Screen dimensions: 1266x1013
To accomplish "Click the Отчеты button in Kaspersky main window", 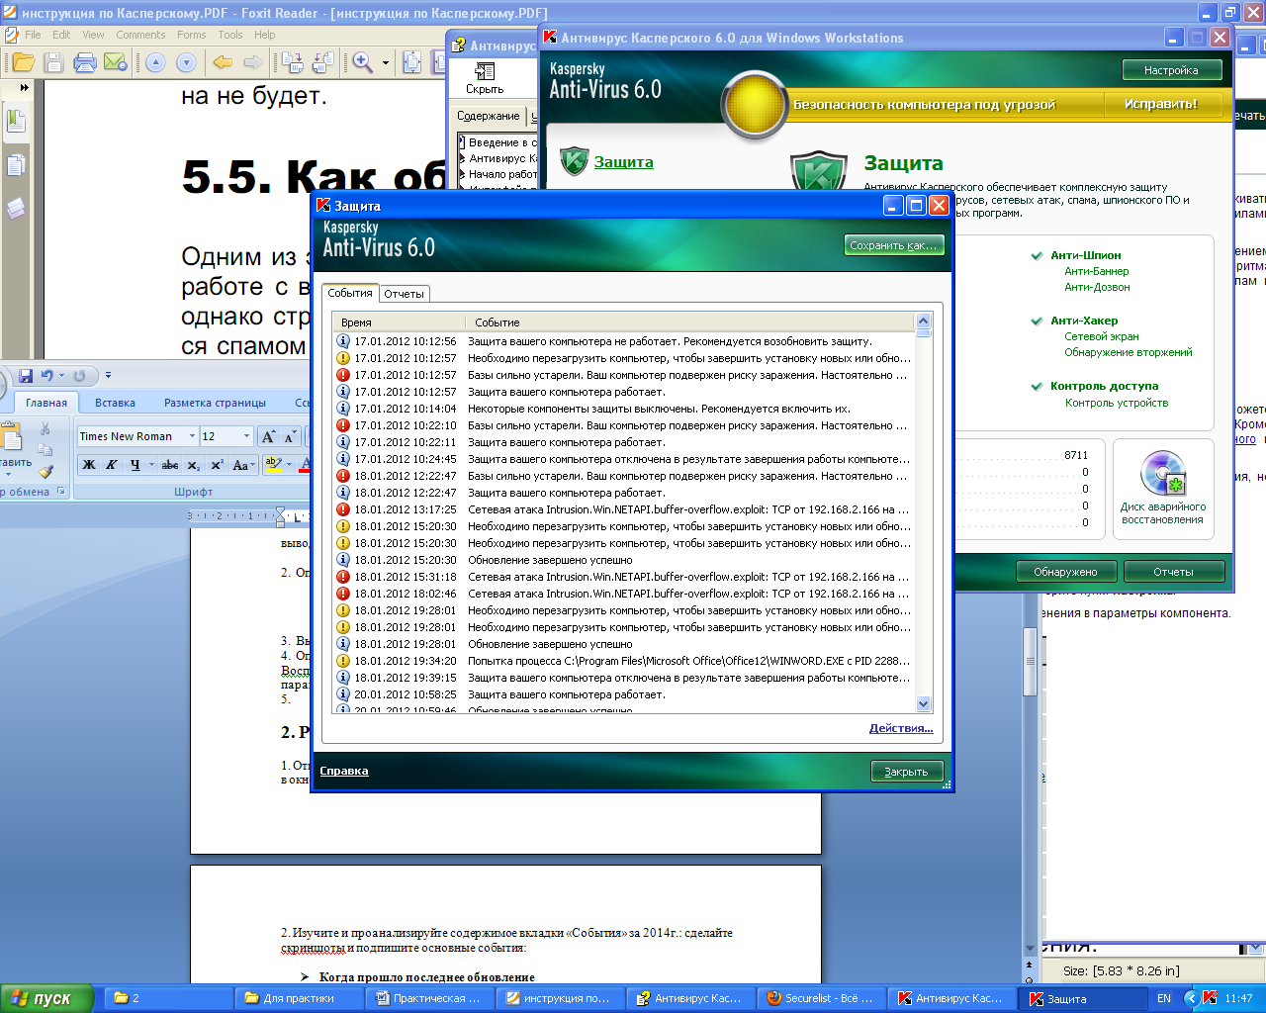I will [x=1173, y=572].
